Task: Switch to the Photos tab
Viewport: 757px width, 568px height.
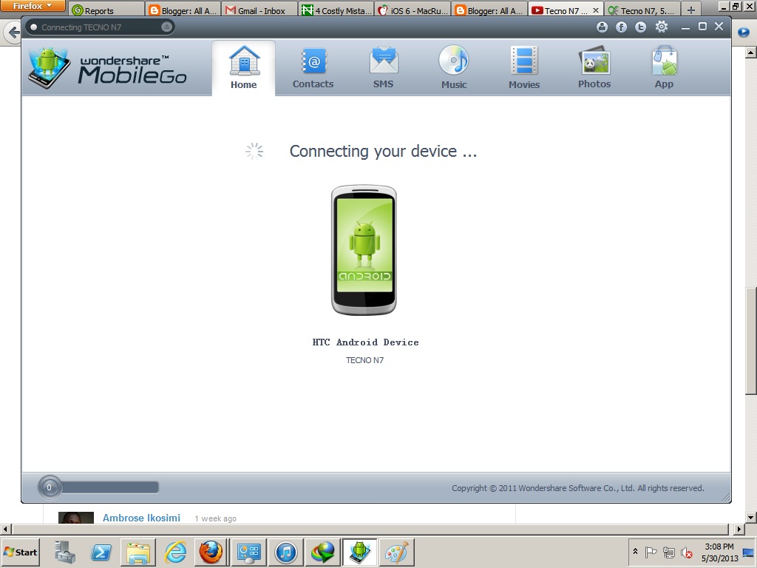Action: point(594,68)
